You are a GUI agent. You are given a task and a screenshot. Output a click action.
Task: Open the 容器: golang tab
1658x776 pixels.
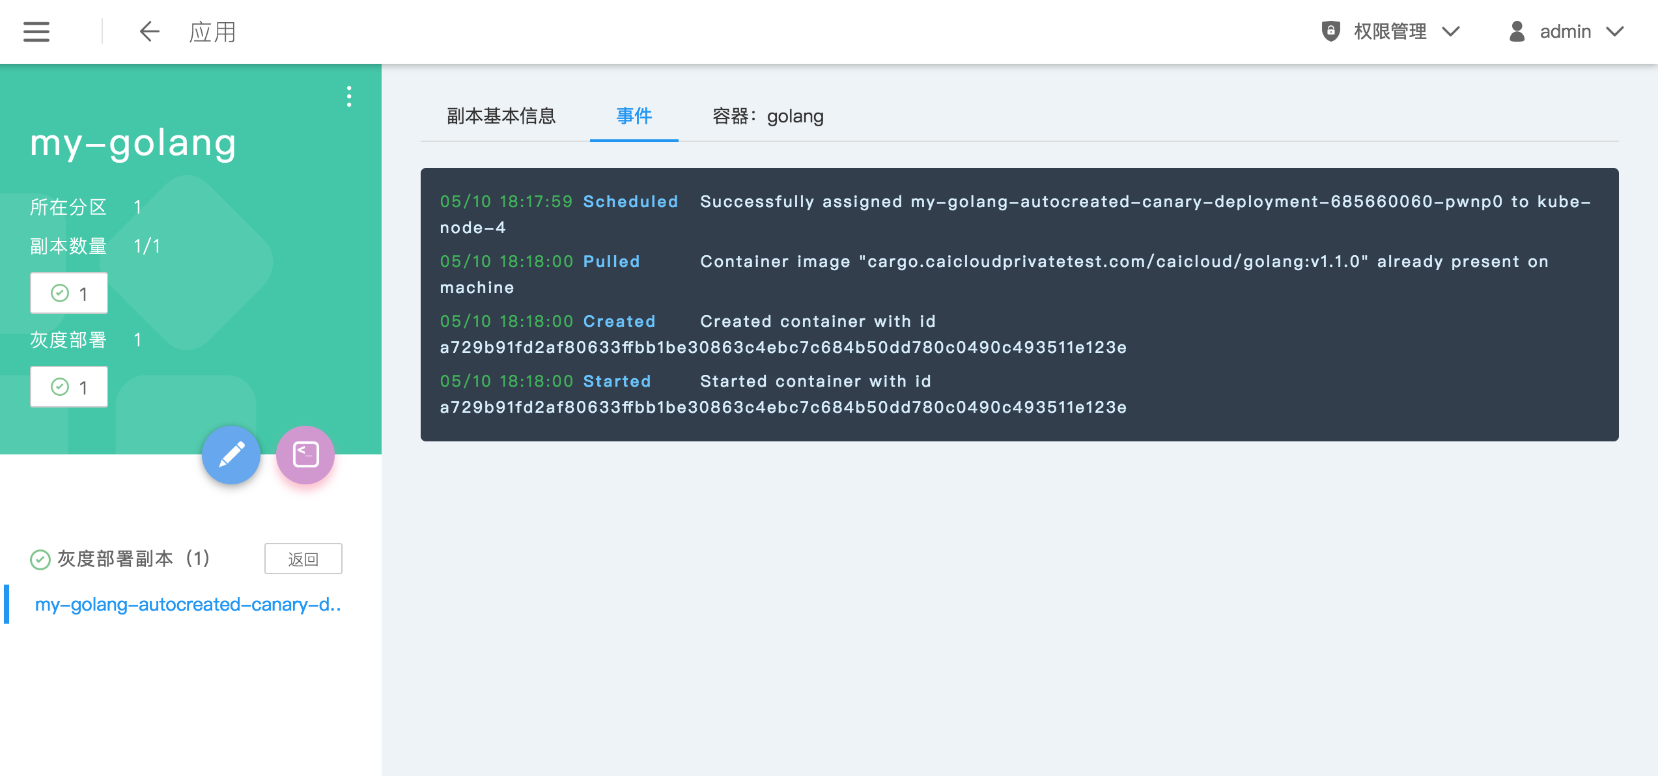(x=768, y=116)
